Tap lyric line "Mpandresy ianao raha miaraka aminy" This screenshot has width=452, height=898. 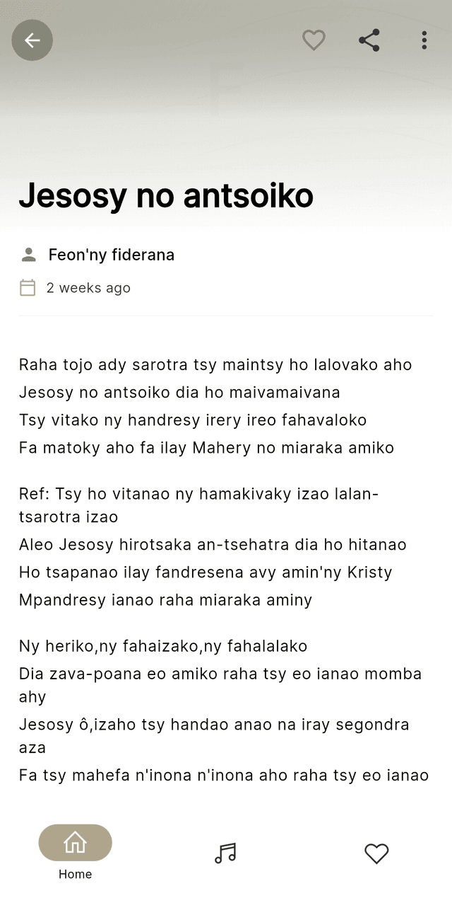[165, 600]
